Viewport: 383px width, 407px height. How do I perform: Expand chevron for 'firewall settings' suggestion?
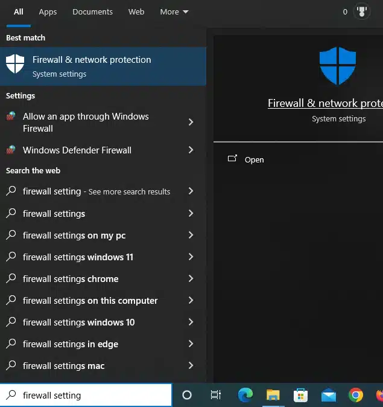tap(191, 213)
